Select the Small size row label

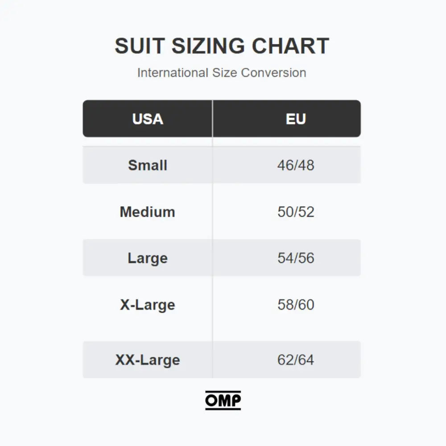tap(148, 165)
